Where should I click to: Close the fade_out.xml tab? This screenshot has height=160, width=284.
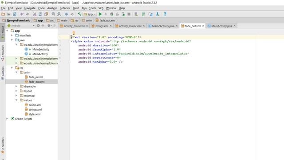pyautogui.click(x=203, y=26)
